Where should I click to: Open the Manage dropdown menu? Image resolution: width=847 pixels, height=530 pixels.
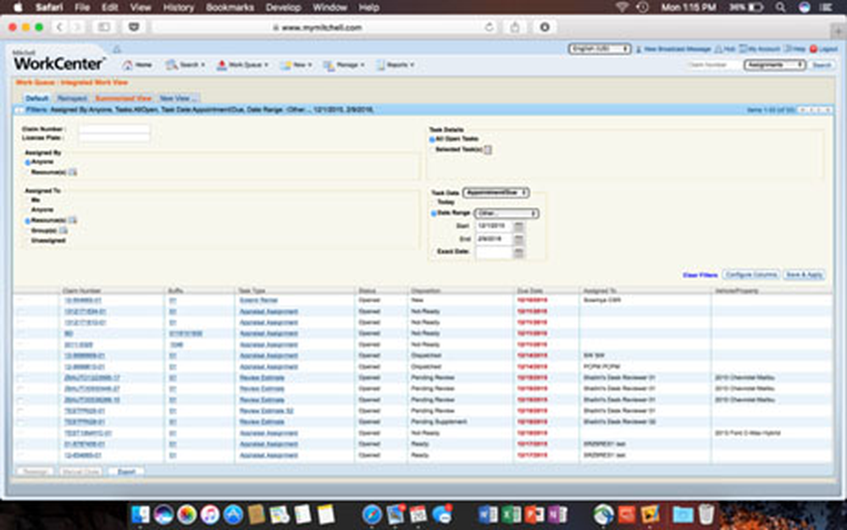coord(344,64)
